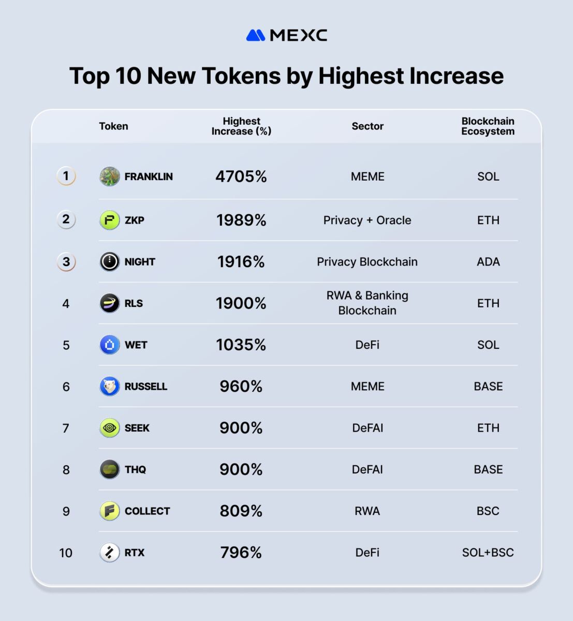Viewport: 573px width, 621px height.
Task: Click the SEEK eye token icon
Action: pyautogui.click(x=110, y=428)
